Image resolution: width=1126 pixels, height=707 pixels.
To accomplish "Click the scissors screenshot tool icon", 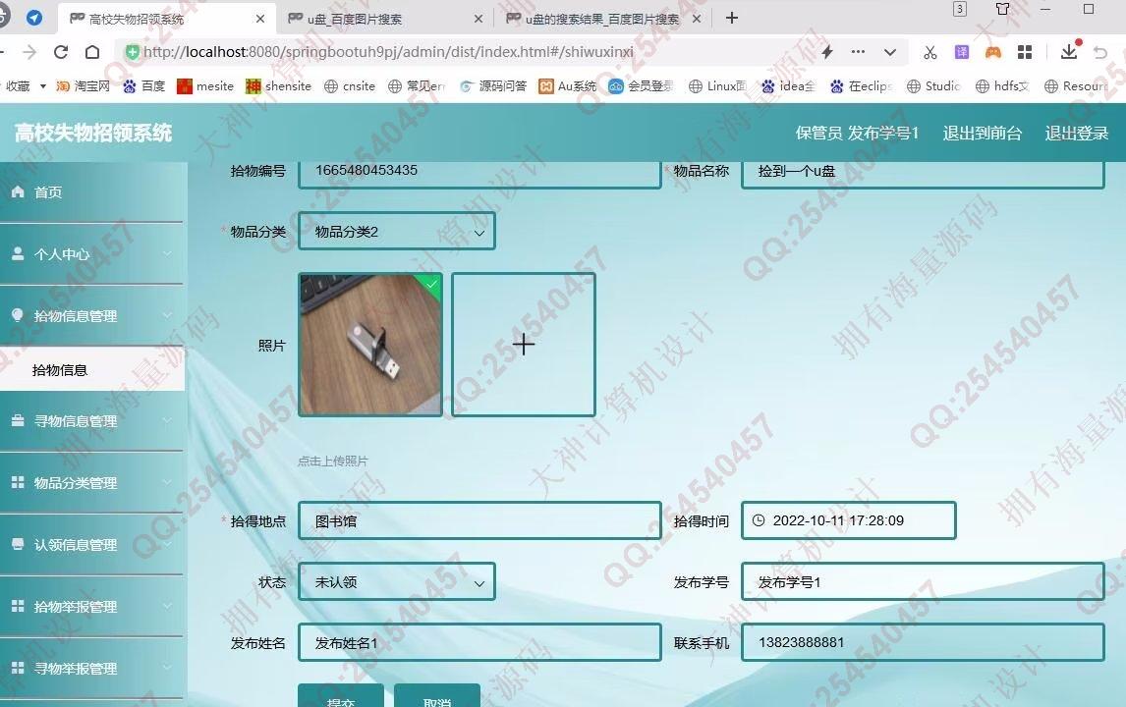I will [x=929, y=52].
